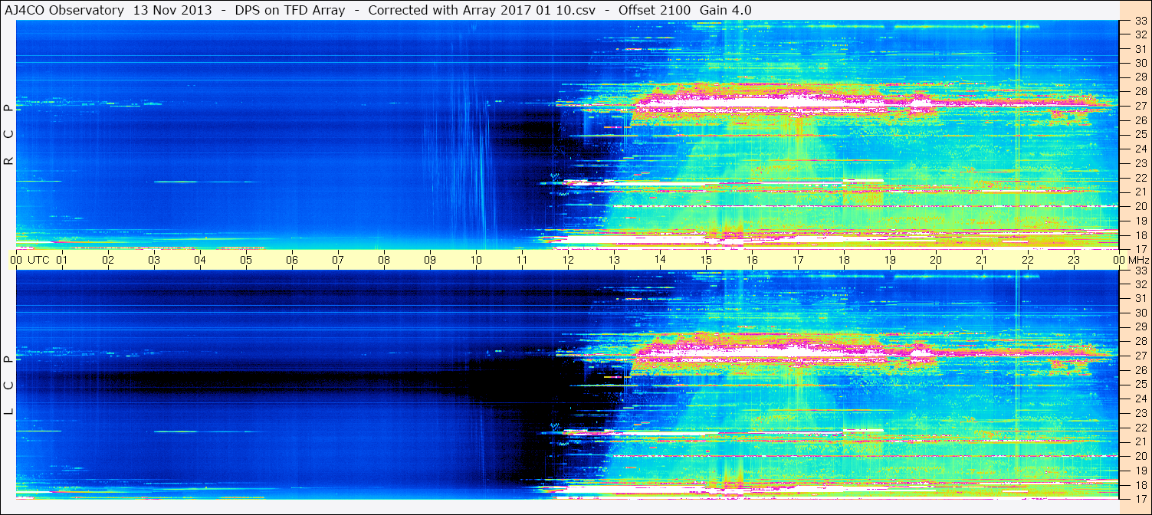Viewport: 1152px width, 515px height.
Task: Click the Gain 4.0 text in header
Action: pos(725,10)
